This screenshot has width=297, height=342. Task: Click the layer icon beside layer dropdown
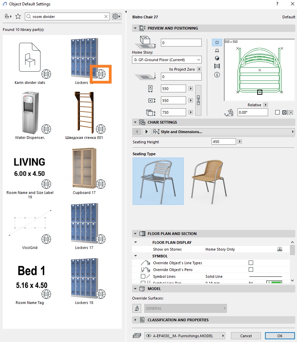pyautogui.click(x=137, y=336)
